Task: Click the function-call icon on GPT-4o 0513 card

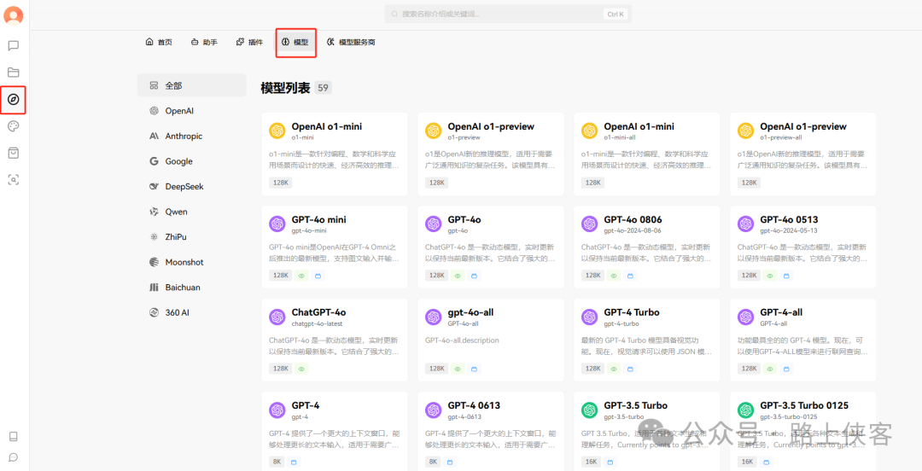Action: click(x=786, y=276)
